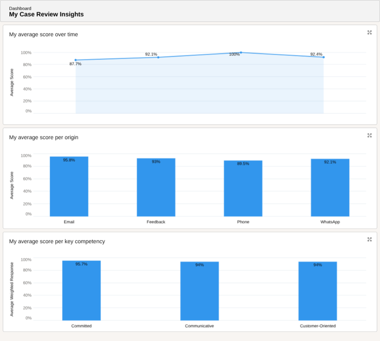Click the 'My average score per origin' title
Viewport: 380px width, 341px height.
[x=44, y=138]
